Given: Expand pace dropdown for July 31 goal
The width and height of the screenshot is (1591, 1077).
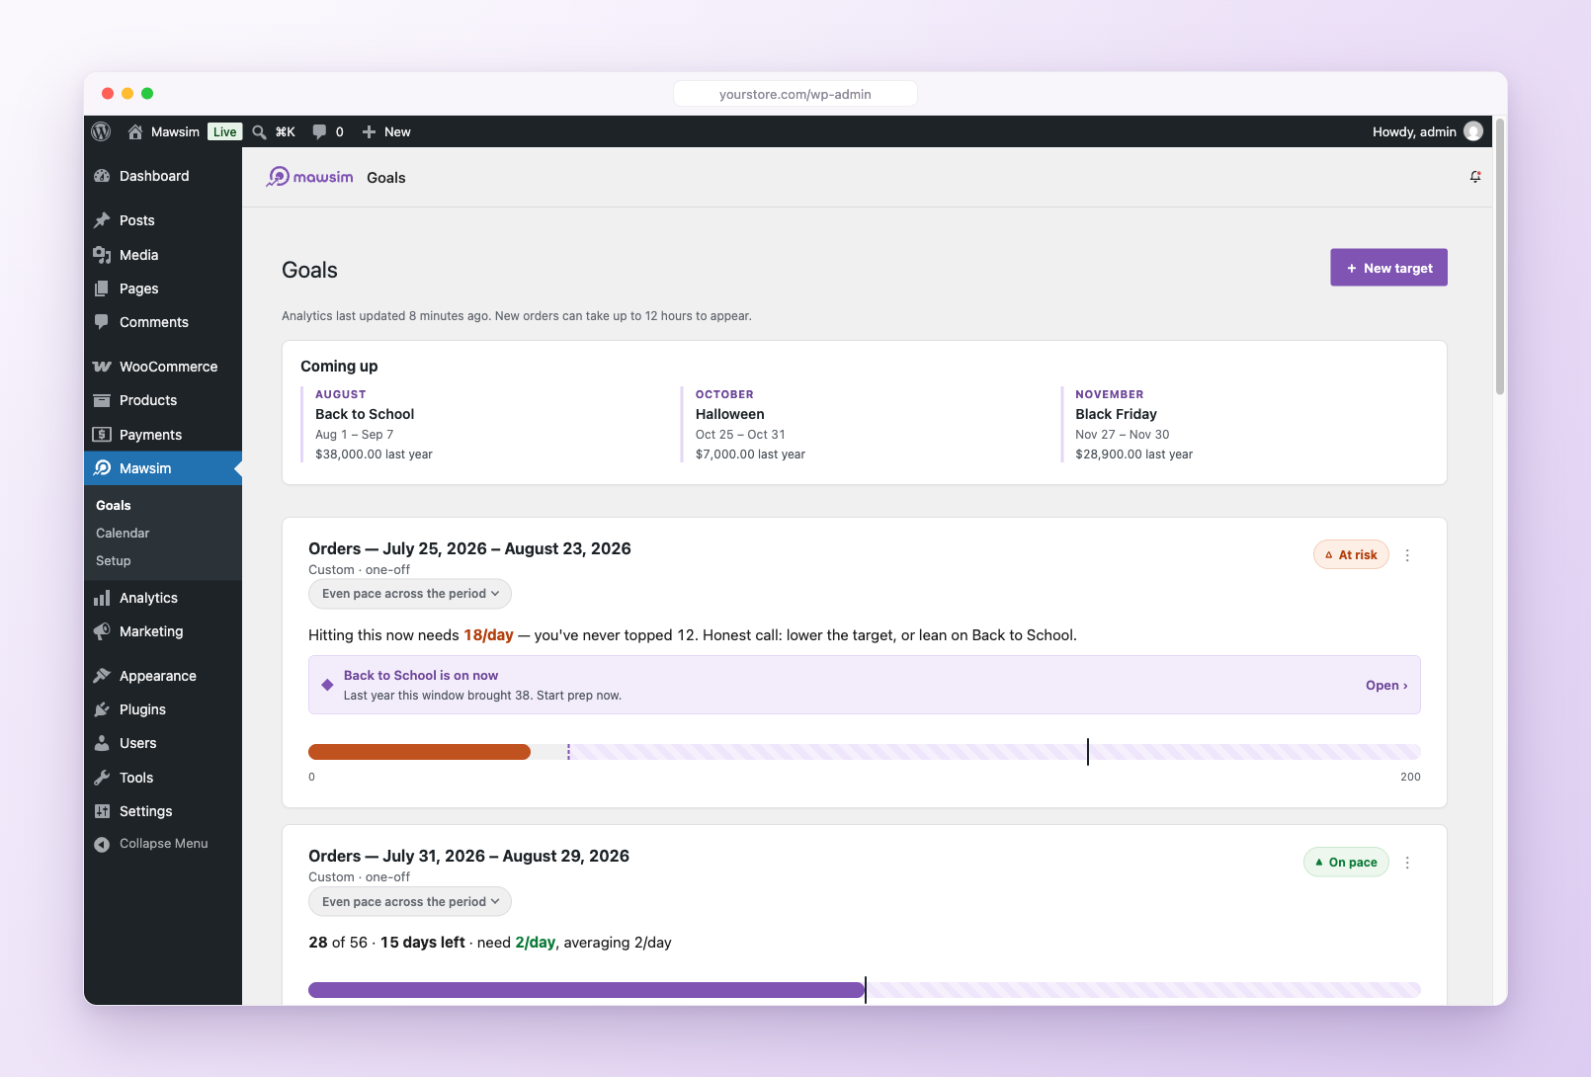Looking at the screenshot, I should 410,901.
